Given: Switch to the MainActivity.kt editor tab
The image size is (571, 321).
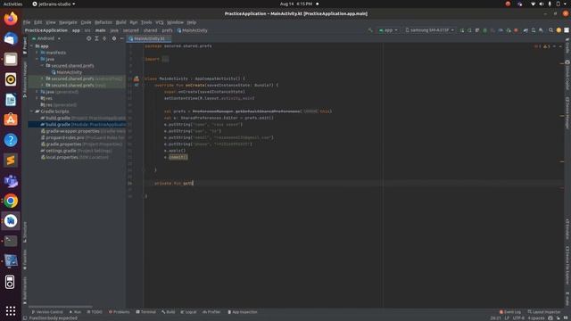Looking at the screenshot, I should point(149,38).
